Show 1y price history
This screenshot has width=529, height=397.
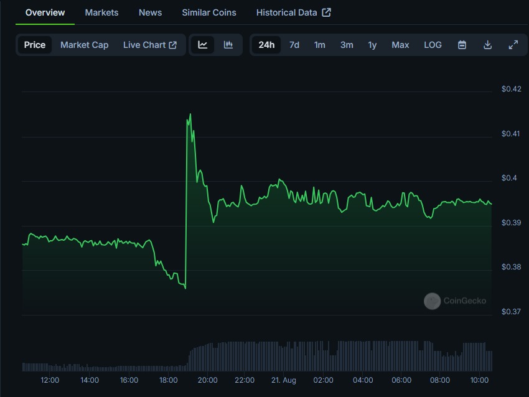(372, 45)
